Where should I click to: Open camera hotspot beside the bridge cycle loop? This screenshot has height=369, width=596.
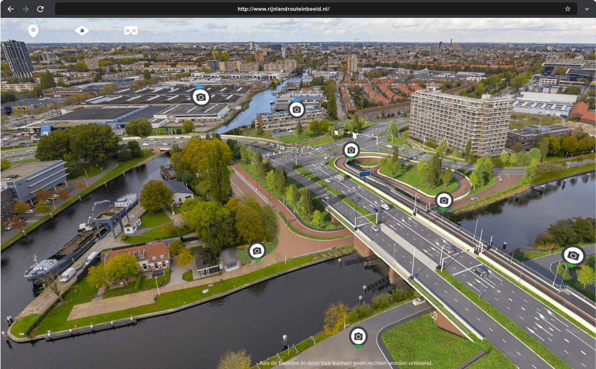point(444,201)
